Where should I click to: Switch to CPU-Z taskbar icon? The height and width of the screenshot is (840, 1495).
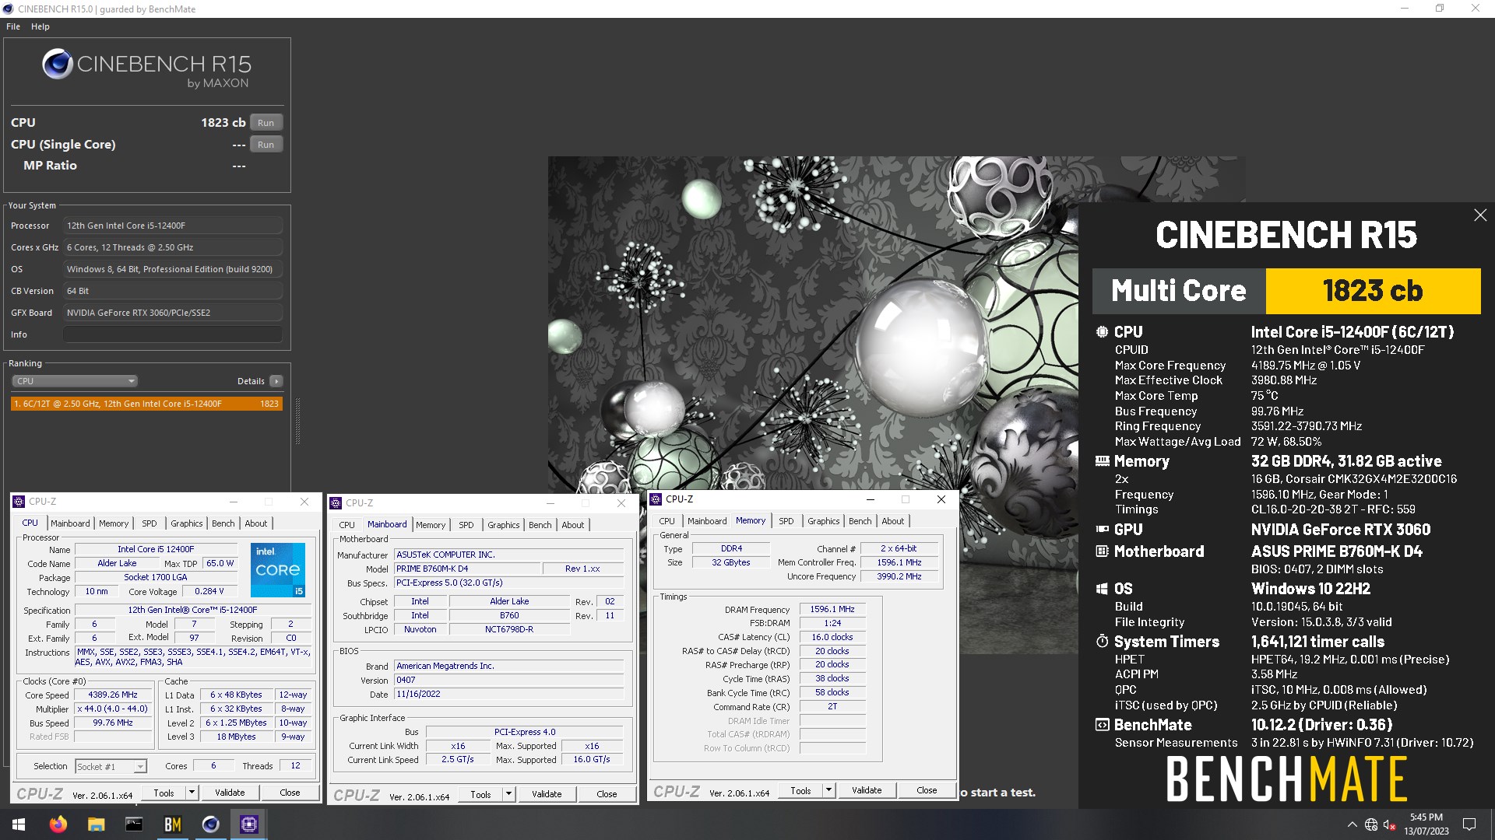click(x=248, y=824)
